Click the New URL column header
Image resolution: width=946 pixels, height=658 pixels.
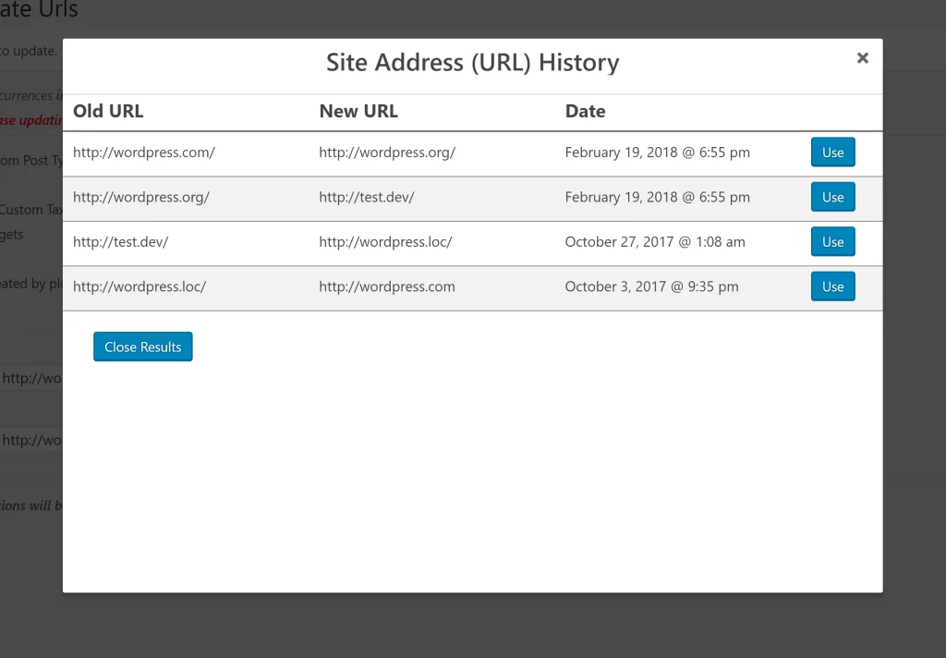pos(358,111)
